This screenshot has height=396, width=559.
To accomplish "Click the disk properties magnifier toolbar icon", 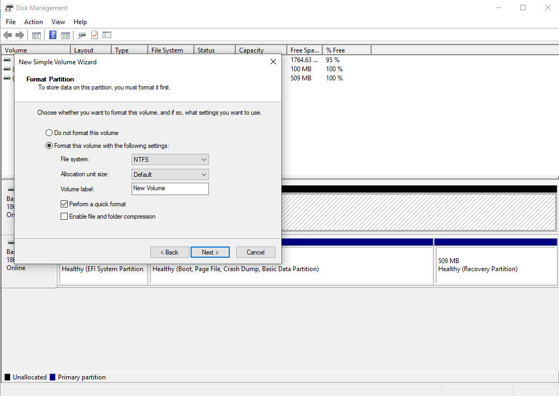I will 82,35.
